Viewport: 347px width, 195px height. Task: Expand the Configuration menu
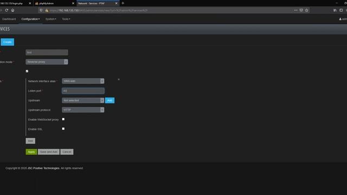pyautogui.click(x=30, y=19)
